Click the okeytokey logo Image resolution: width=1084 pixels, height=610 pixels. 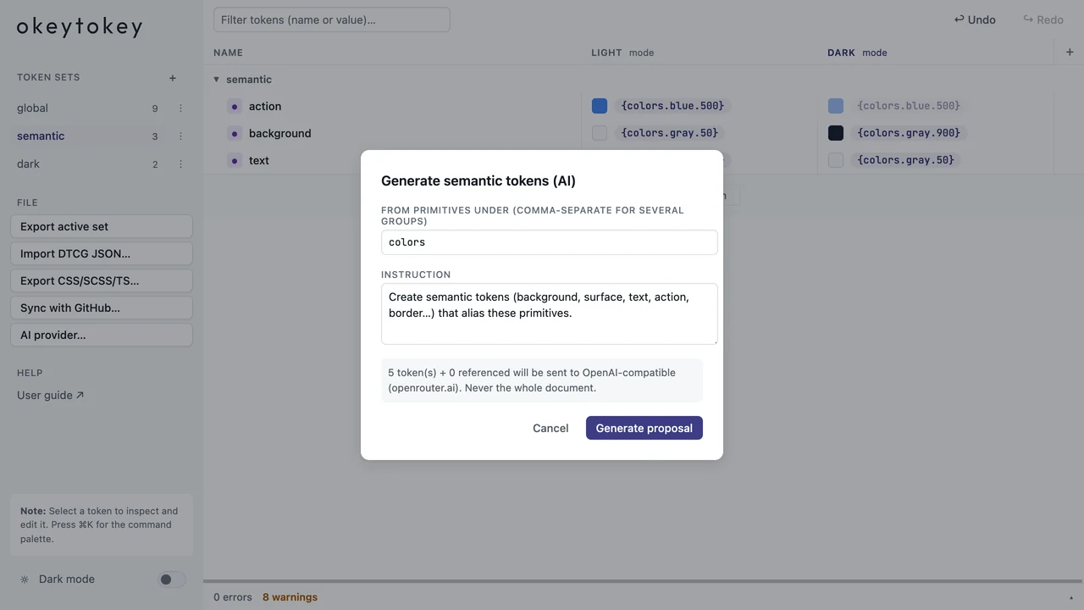[80, 27]
